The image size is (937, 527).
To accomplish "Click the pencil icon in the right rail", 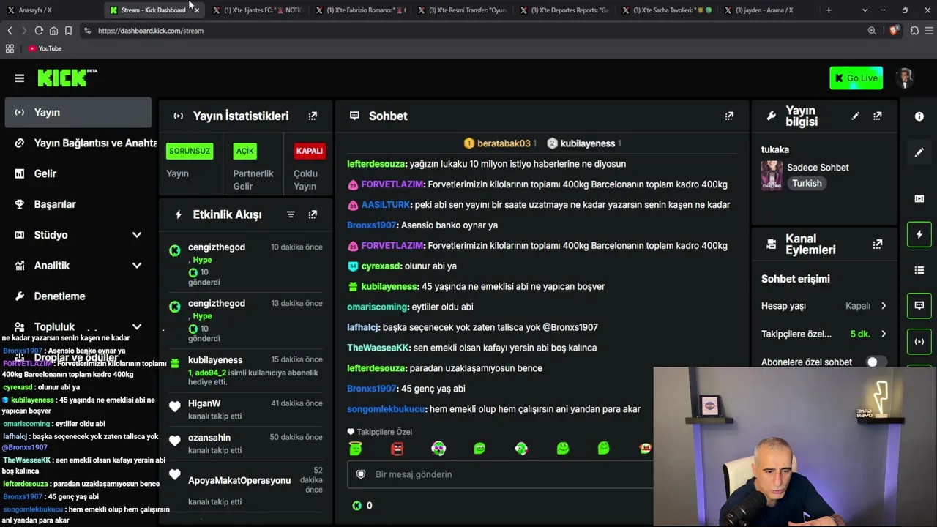I will 919,152.
